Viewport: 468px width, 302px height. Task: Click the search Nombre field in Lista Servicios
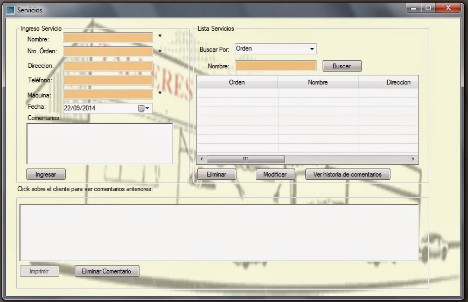pos(276,66)
